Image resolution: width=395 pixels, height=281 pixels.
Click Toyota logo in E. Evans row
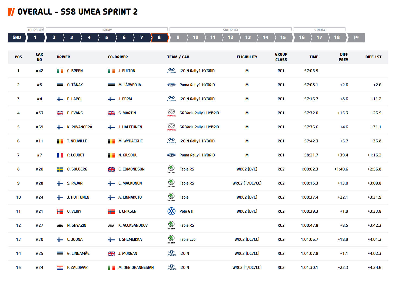[x=171, y=113]
